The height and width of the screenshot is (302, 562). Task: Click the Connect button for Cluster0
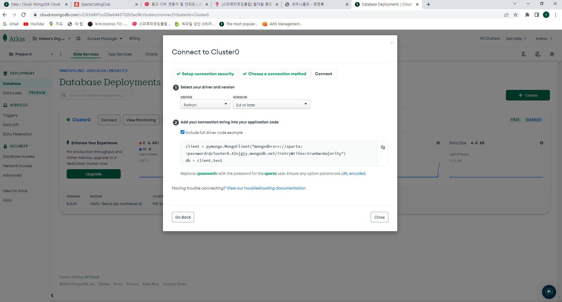pyautogui.click(x=109, y=120)
